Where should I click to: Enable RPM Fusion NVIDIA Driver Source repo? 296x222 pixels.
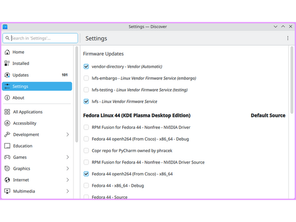coord(86,162)
